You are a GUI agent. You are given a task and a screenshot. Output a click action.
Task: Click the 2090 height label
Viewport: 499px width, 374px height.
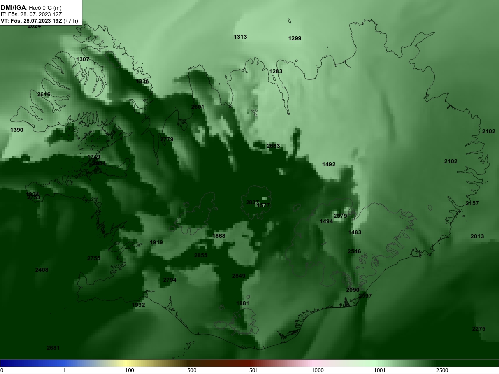[353, 290]
